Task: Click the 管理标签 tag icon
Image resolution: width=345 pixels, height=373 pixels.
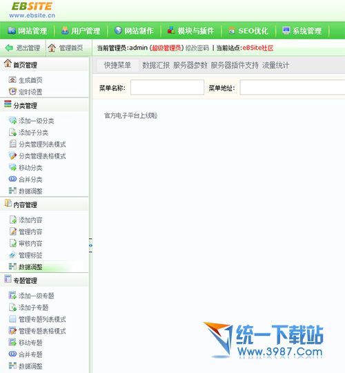Action: (12, 255)
